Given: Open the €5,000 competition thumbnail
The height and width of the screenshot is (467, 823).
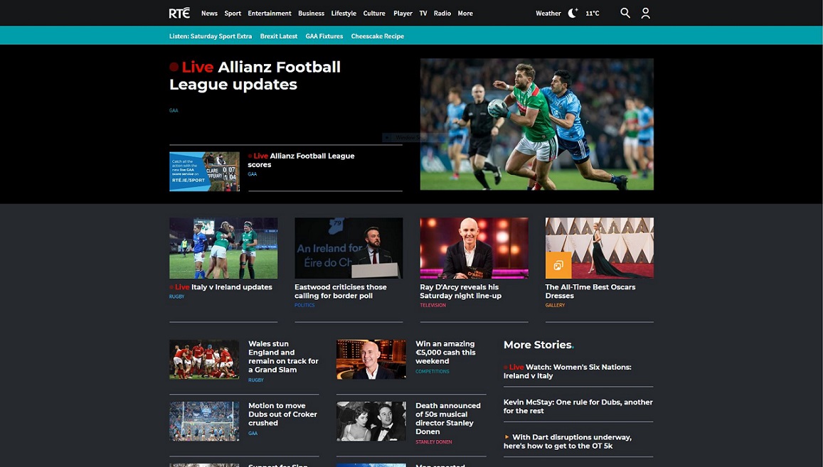Looking at the screenshot, I should click(x=371, y=360).
